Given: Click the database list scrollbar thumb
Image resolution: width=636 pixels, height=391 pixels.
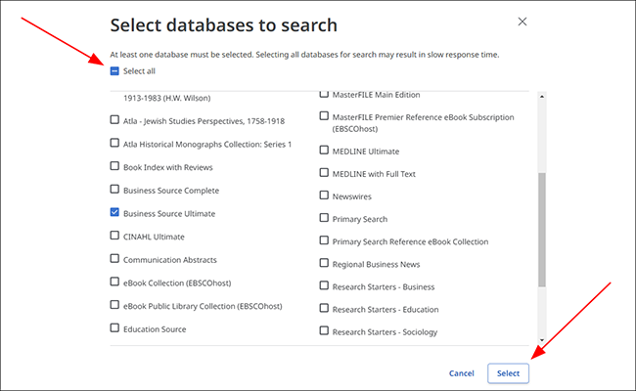Looking at the screenshot, I should [x=542, y=230].
